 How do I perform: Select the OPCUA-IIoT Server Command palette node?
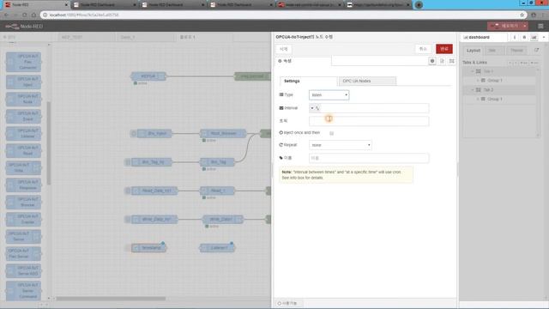click(x=23, y=291)
